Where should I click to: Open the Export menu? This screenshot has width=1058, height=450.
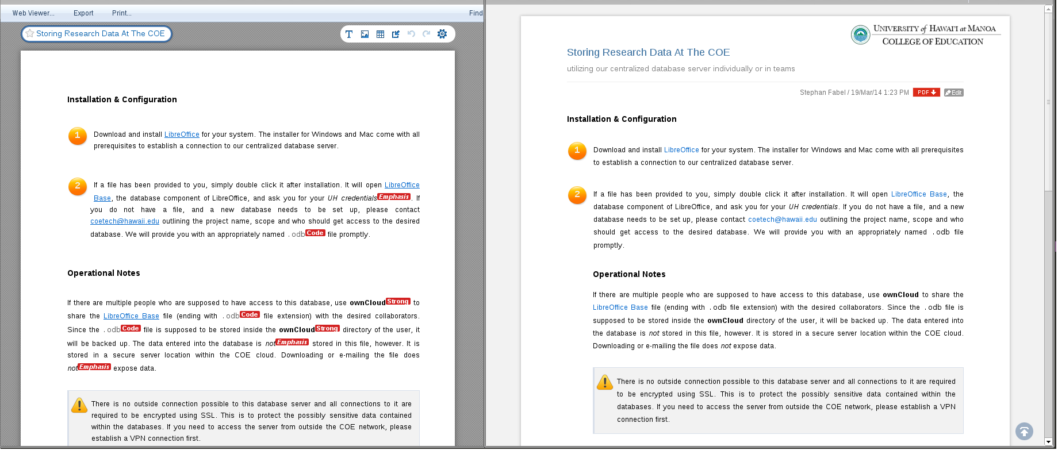point(83,13)
